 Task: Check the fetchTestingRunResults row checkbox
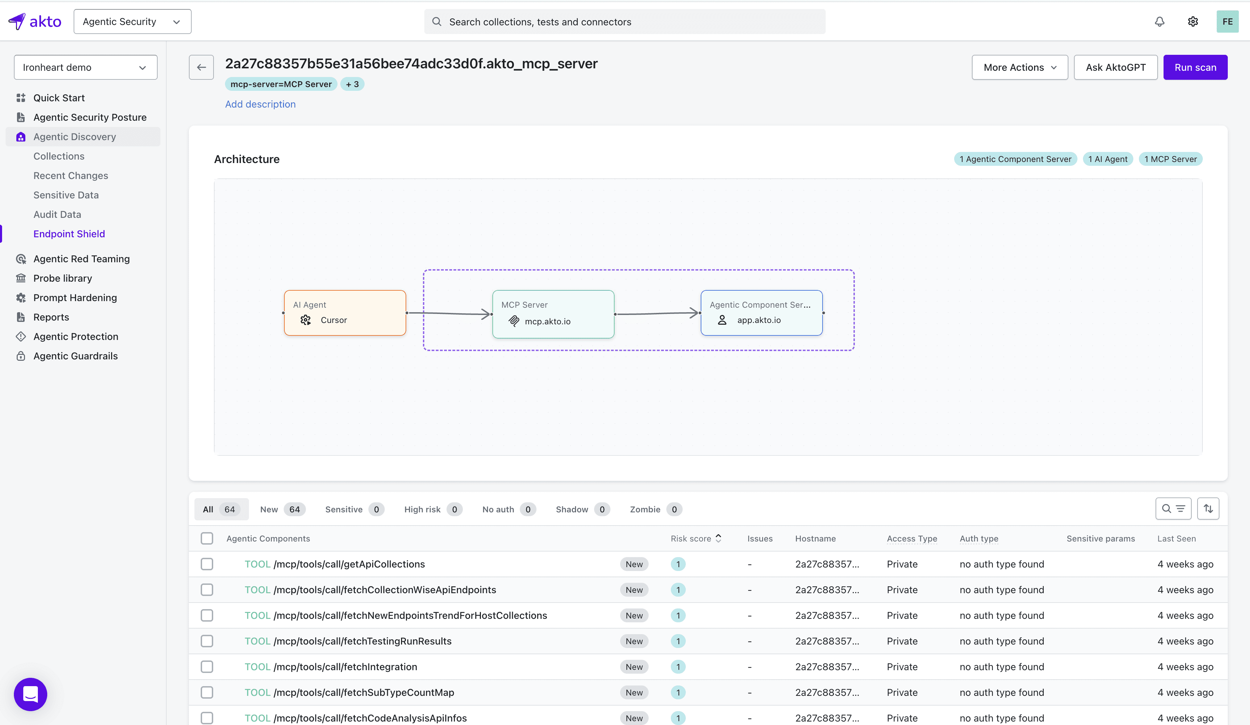point(207,641)
